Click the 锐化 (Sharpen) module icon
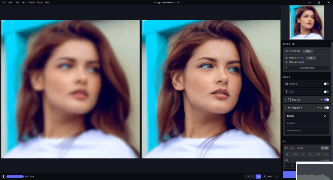This screenshot has width=333, height=180. 286,92
